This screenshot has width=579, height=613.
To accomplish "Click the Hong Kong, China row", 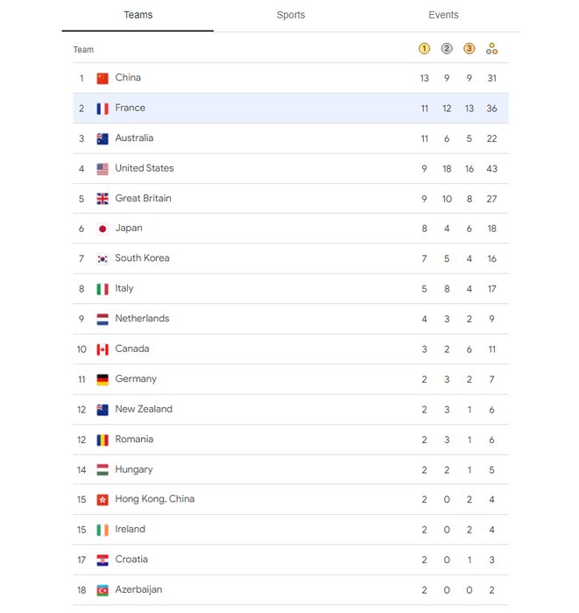I will [x=289, y=499].
